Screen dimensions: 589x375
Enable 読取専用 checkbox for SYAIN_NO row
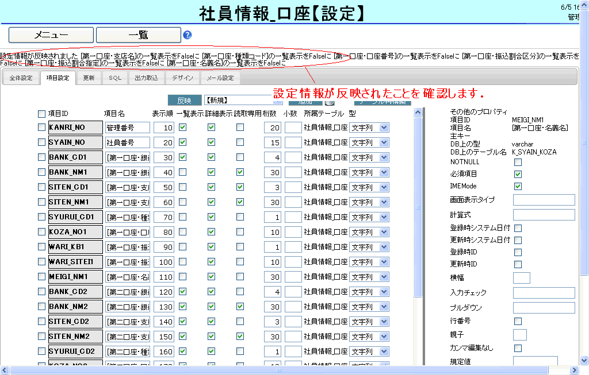point(240,142)
